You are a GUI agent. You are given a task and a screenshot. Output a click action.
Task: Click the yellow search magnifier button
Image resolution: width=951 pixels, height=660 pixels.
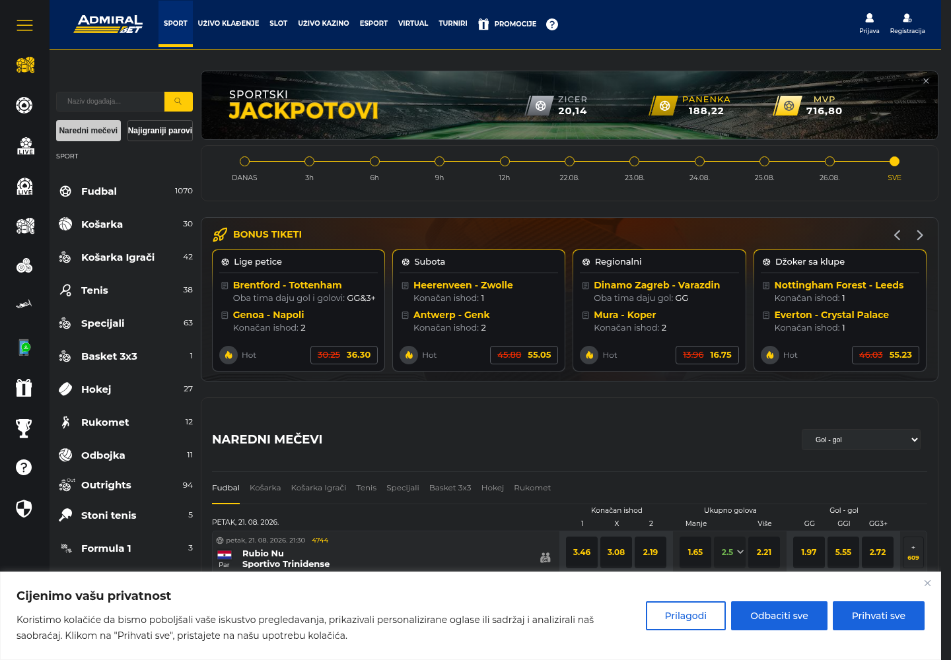[178, 102]
